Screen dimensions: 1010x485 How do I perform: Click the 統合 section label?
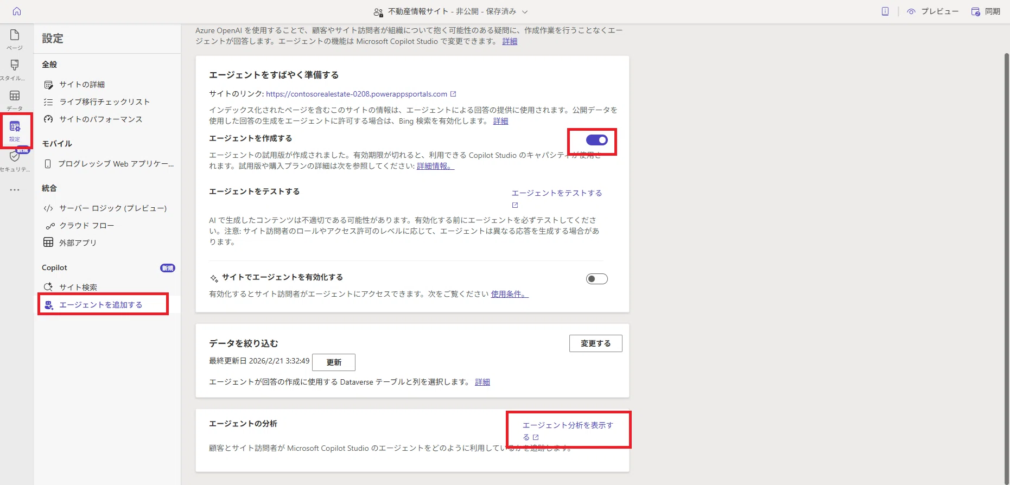point(49,188)
